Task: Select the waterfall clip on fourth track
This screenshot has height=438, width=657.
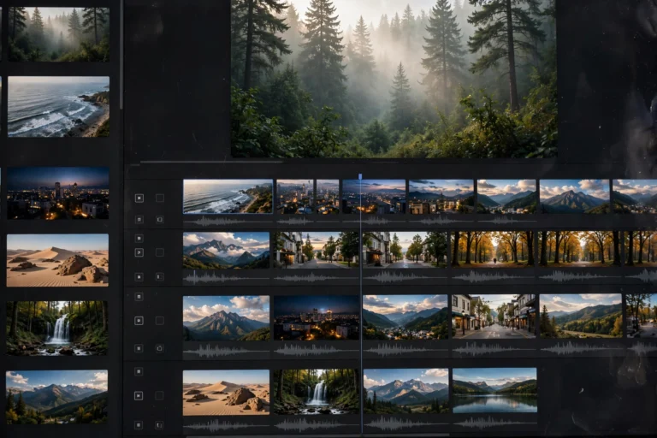Action: pos(316,392)
